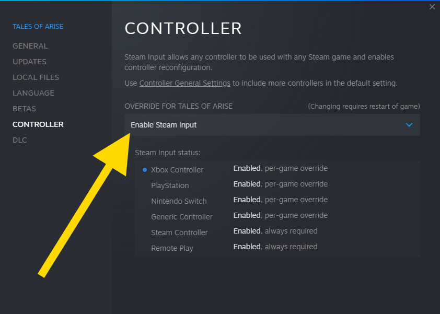
Task: Click the blue dot beside Xbox Controller
Action: coord(145,170)
